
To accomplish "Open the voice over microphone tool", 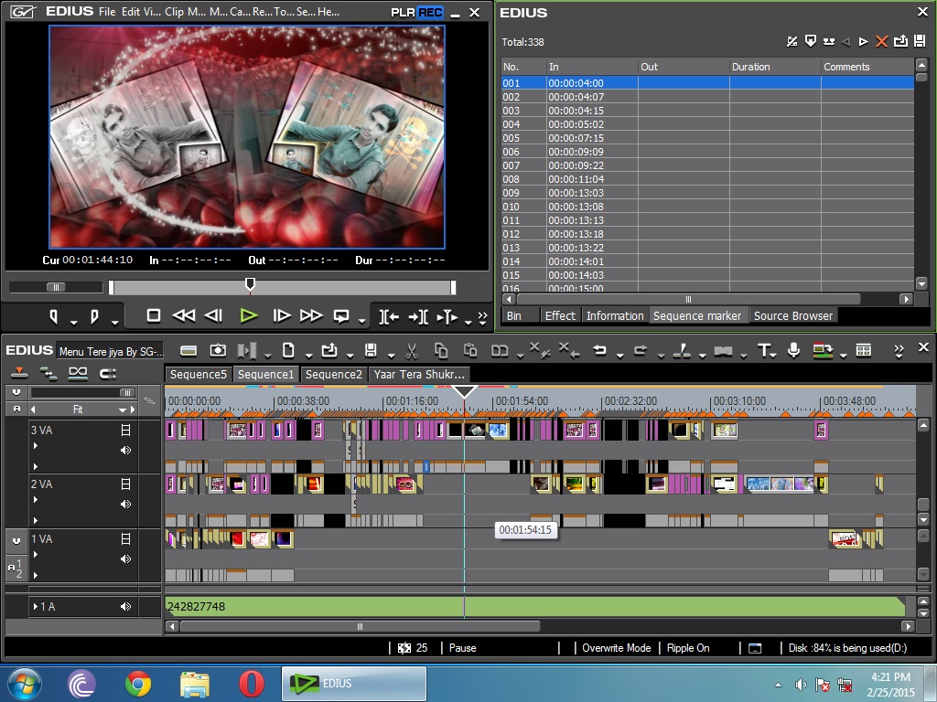I will [793, 350].
